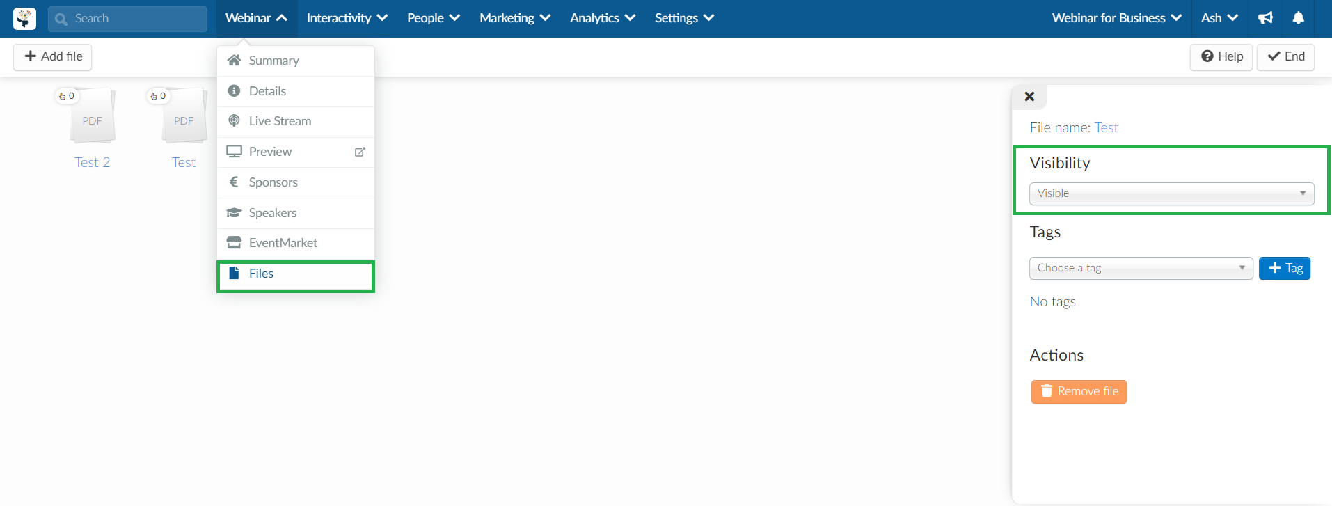1332x506 pixels.
Task: Open the Choose a tag dropdown
Action: coord(1141,268)
